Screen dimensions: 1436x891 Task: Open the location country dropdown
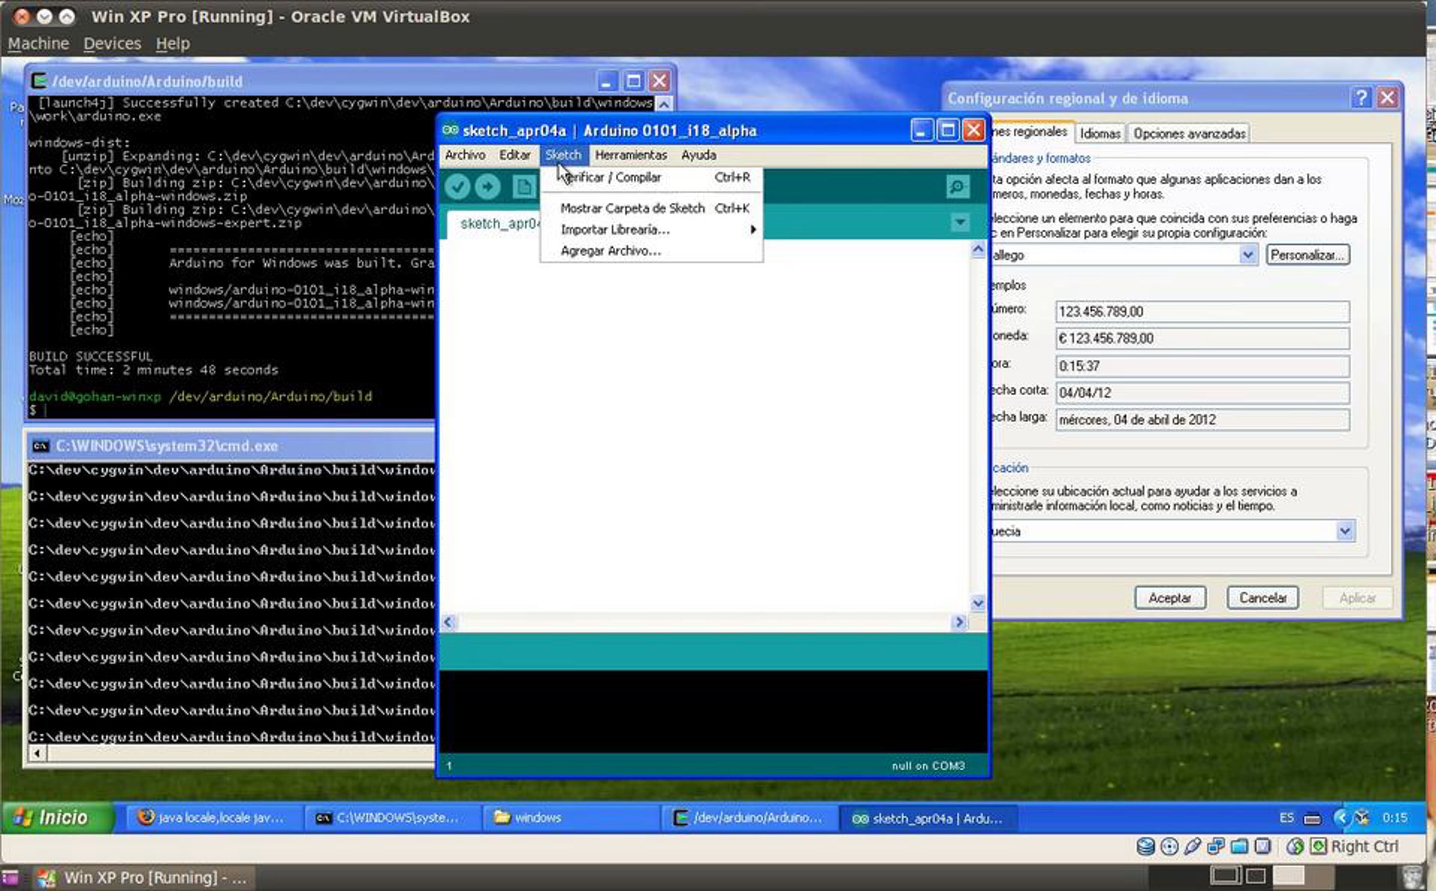1344,531
